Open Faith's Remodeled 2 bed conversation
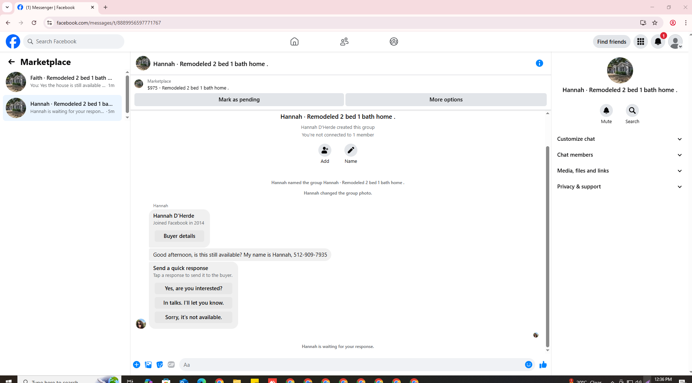This screenshot has height=383, width=692. (x=62, y=82)
